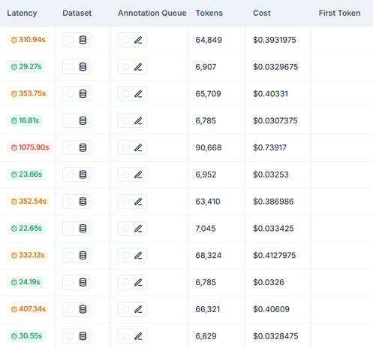Click annotation pencil icon in 352.54s row
This screenshot has height=349, width=373.
(138, 202)
